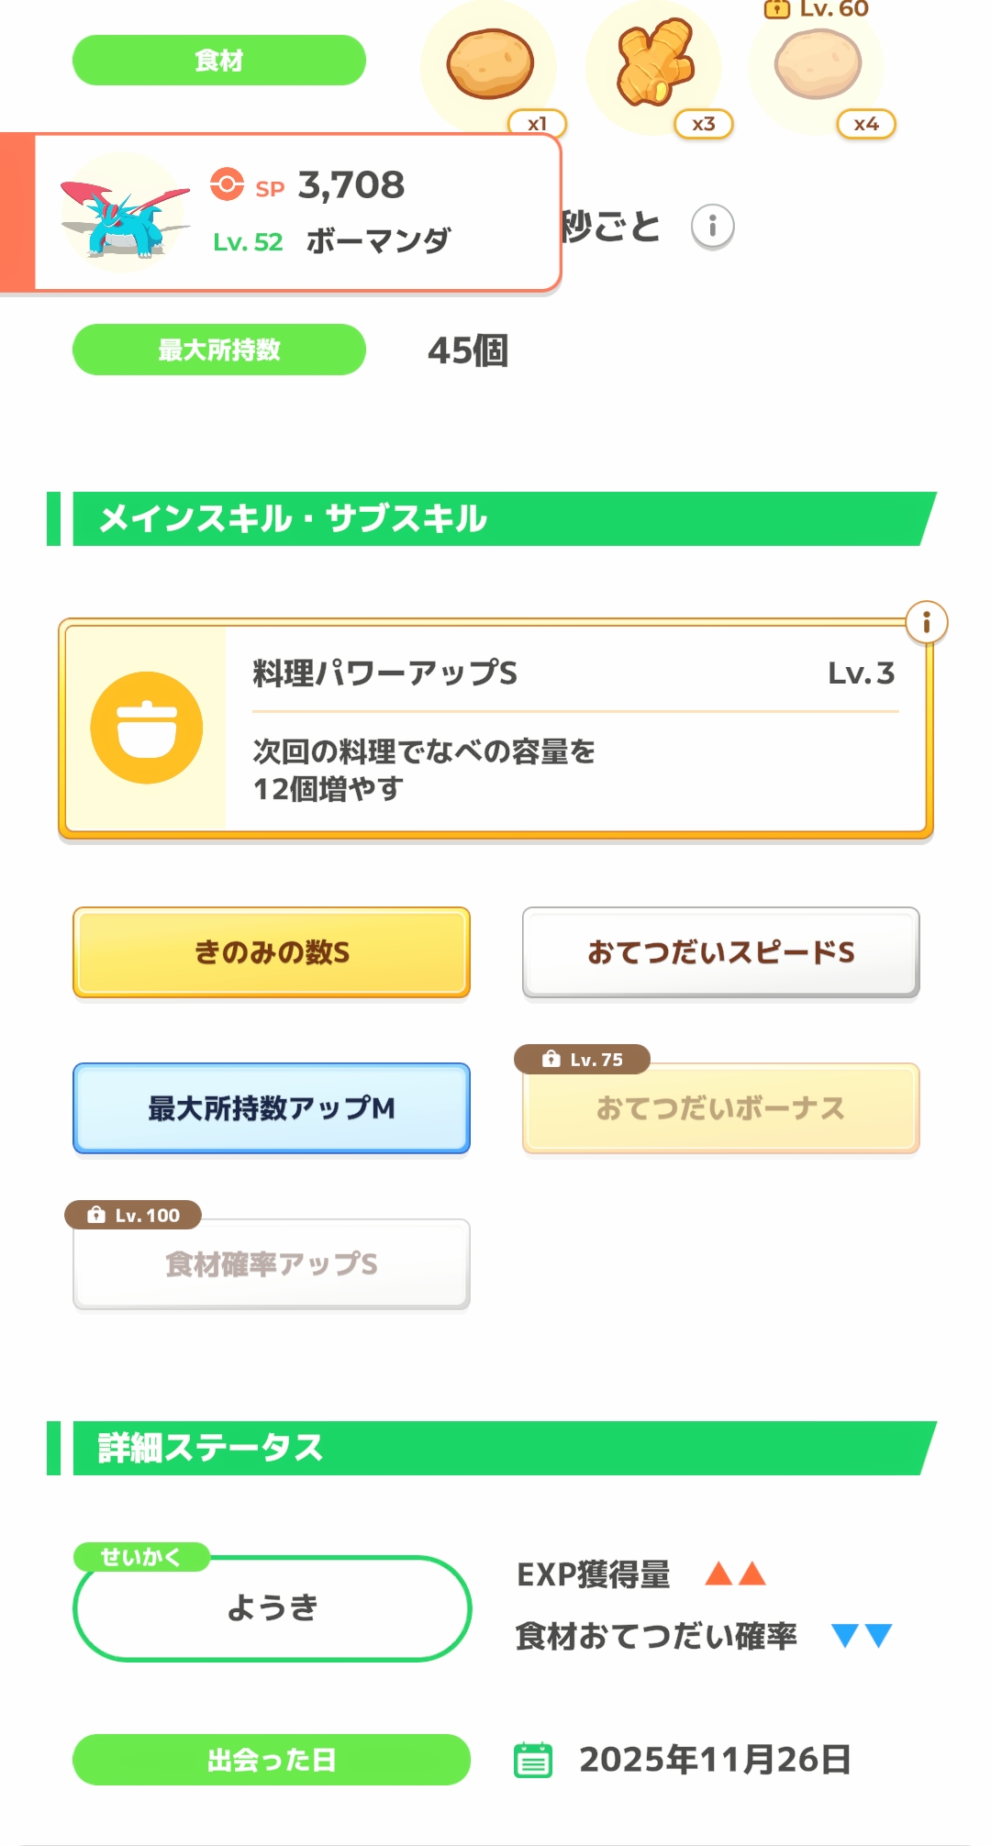Tap the orange cooking pot skill icon
Image resolution: width=991 pixels, height=1846 pixels.
[147, 728]
